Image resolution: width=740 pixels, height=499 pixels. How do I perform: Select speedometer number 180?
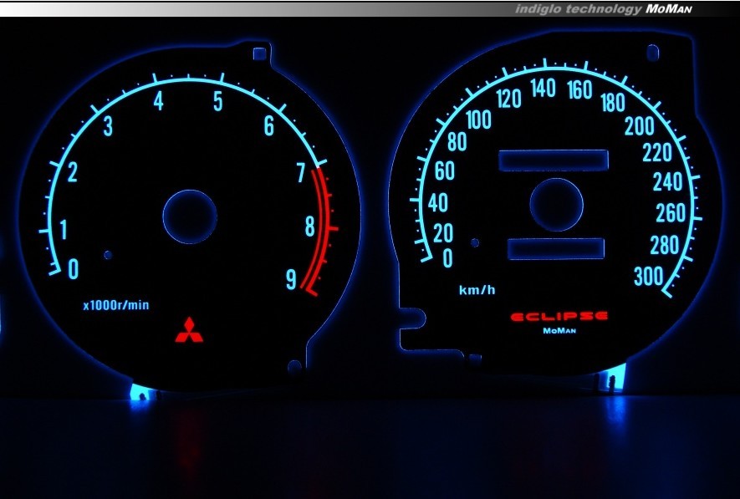613,102
